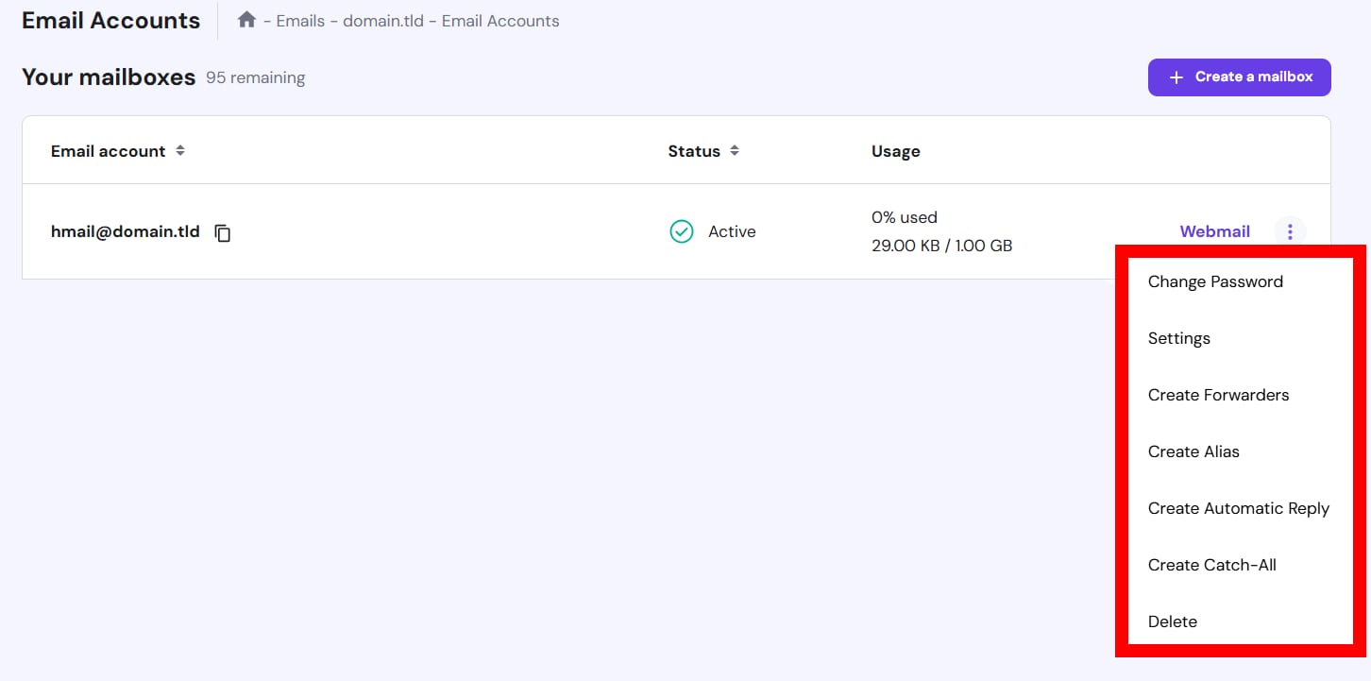Pick the Create Alias menu option

click(x=1193, y=451)
